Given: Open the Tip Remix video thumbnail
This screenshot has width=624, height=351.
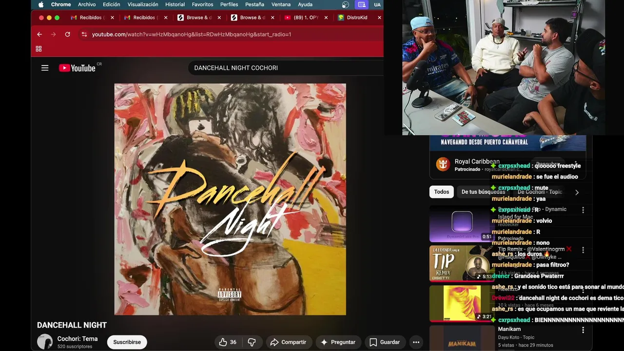Looking at the screenshot, I should 462,264.
